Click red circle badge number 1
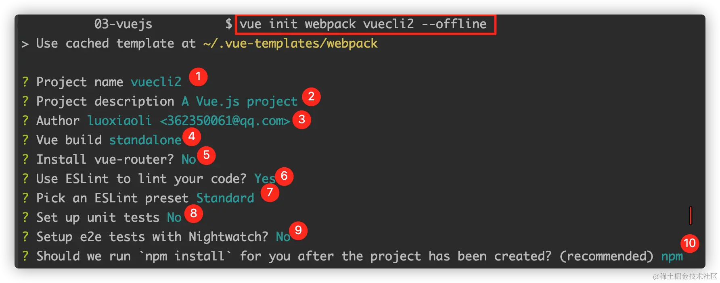 tap(198, 77)
